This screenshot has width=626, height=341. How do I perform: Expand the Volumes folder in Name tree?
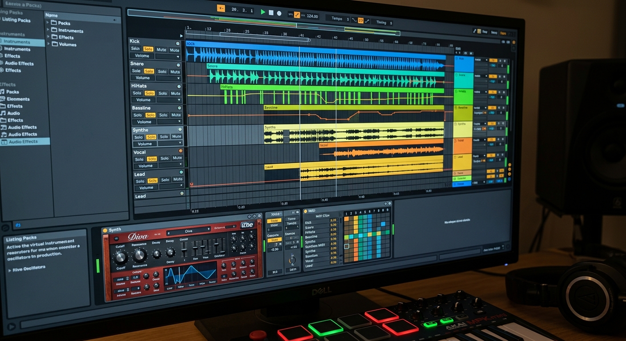point(49,44)
